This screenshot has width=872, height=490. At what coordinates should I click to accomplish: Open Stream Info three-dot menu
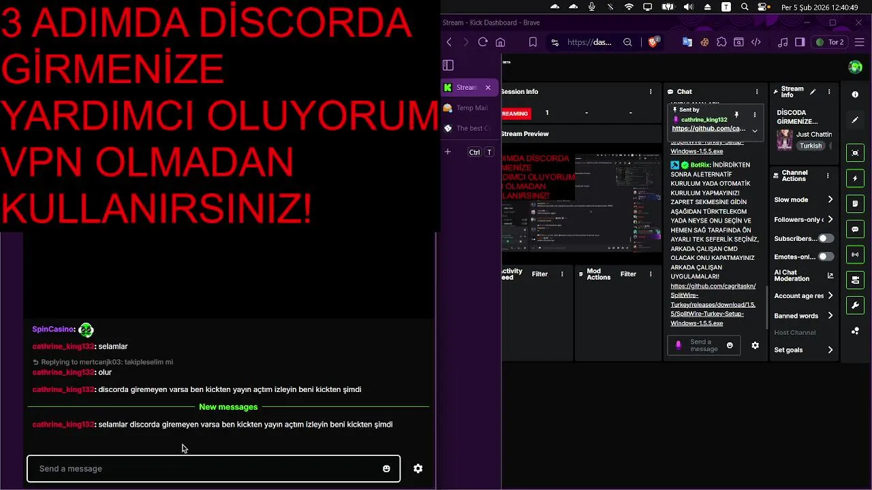pos(829,92)
